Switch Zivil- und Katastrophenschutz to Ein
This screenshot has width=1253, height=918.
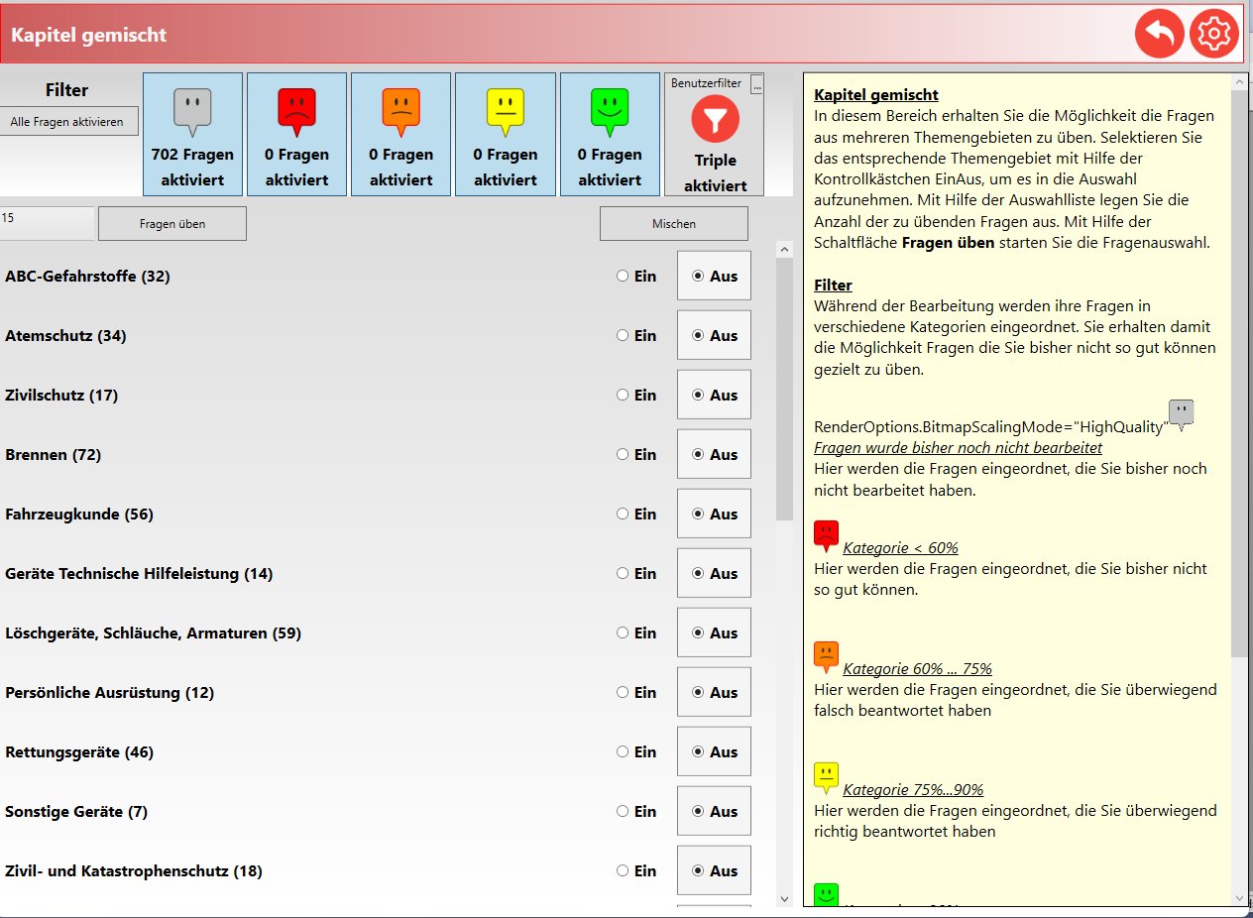[x=636, y=871]
